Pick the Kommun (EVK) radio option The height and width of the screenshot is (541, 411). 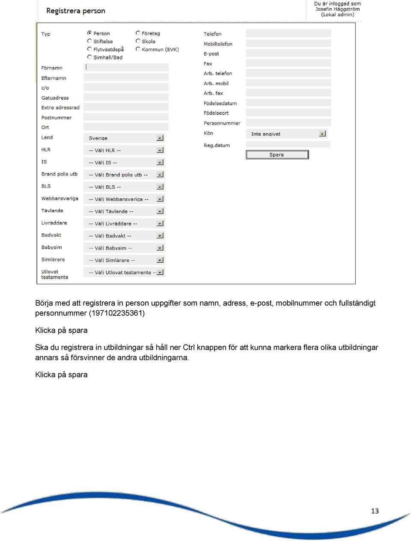coord(138,49)
